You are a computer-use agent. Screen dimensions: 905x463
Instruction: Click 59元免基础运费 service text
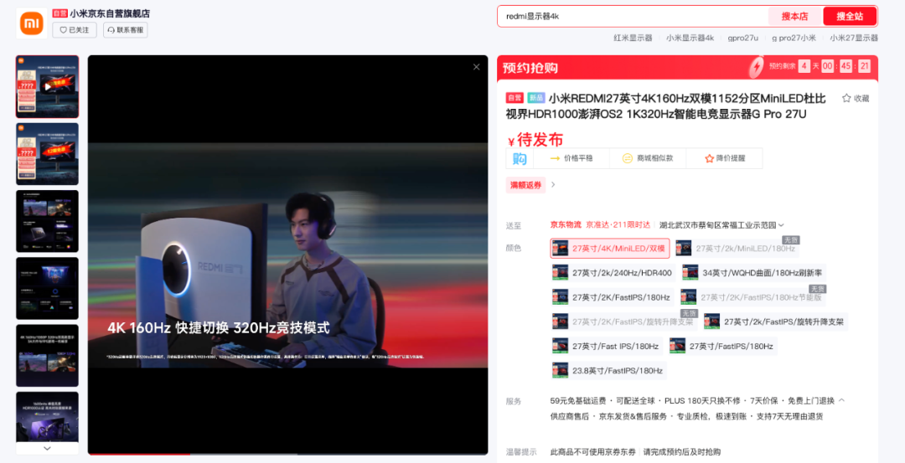577,401
